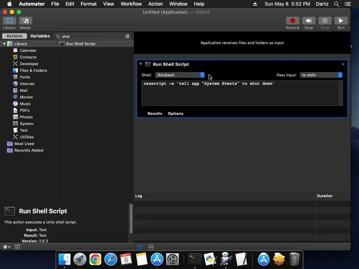This screenshot has height=269, width=359.
Task: Open the Workflow menu
Action: click(131, 4)
